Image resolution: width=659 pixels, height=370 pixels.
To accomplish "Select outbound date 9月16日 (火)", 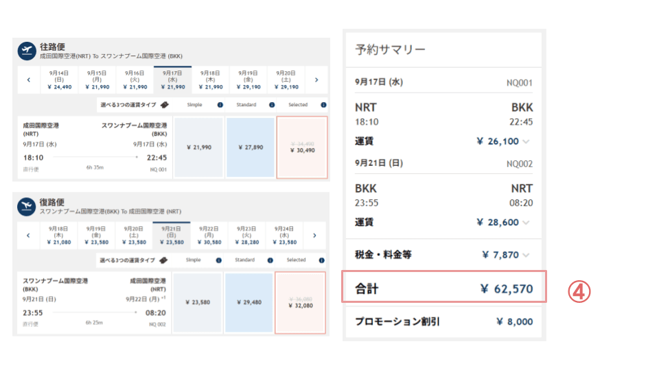I will point(135,79).
